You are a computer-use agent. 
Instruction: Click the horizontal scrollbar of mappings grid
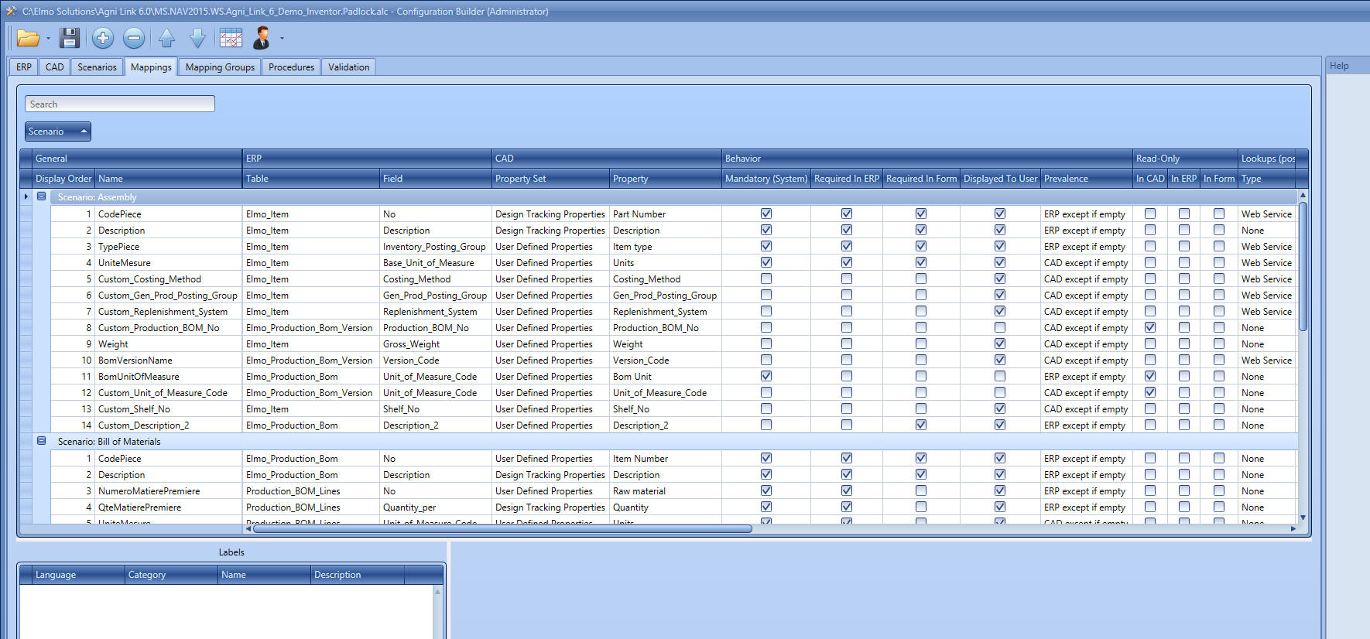tap(503, 529)
